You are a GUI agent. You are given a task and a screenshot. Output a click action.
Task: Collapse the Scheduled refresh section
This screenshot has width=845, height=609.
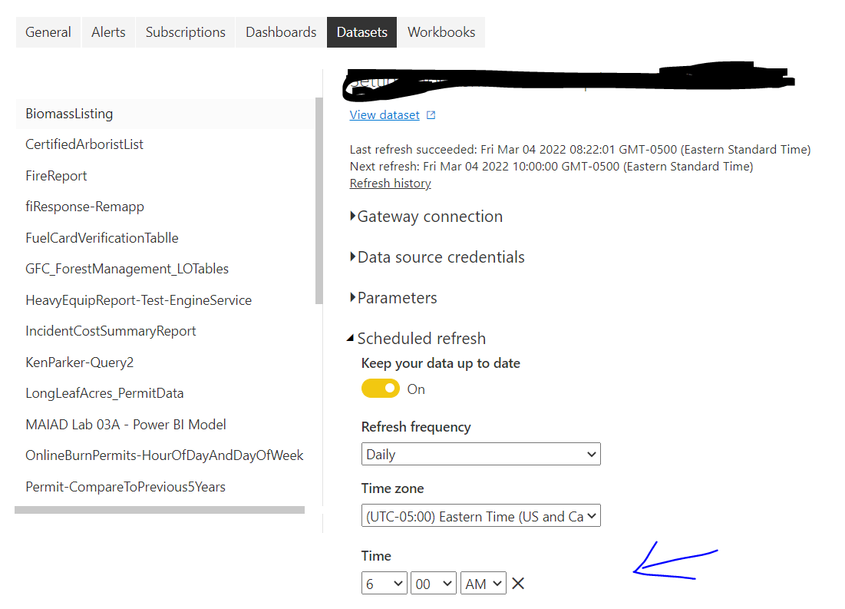coord(416,338)
